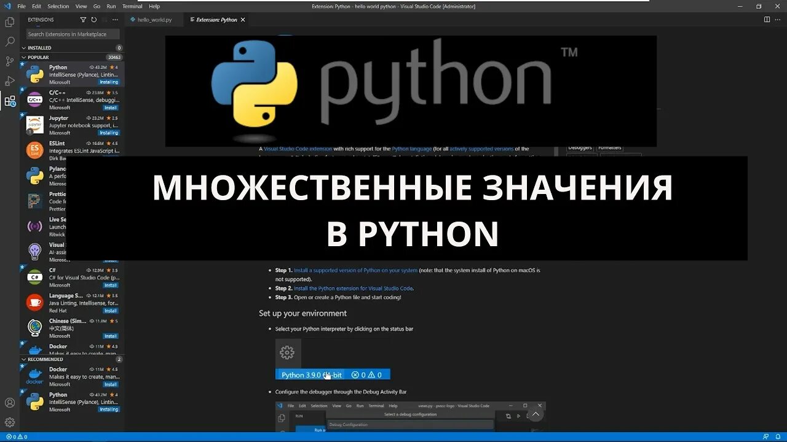Open the Go menu
787x442 pixels.
[x=97, y=6]
